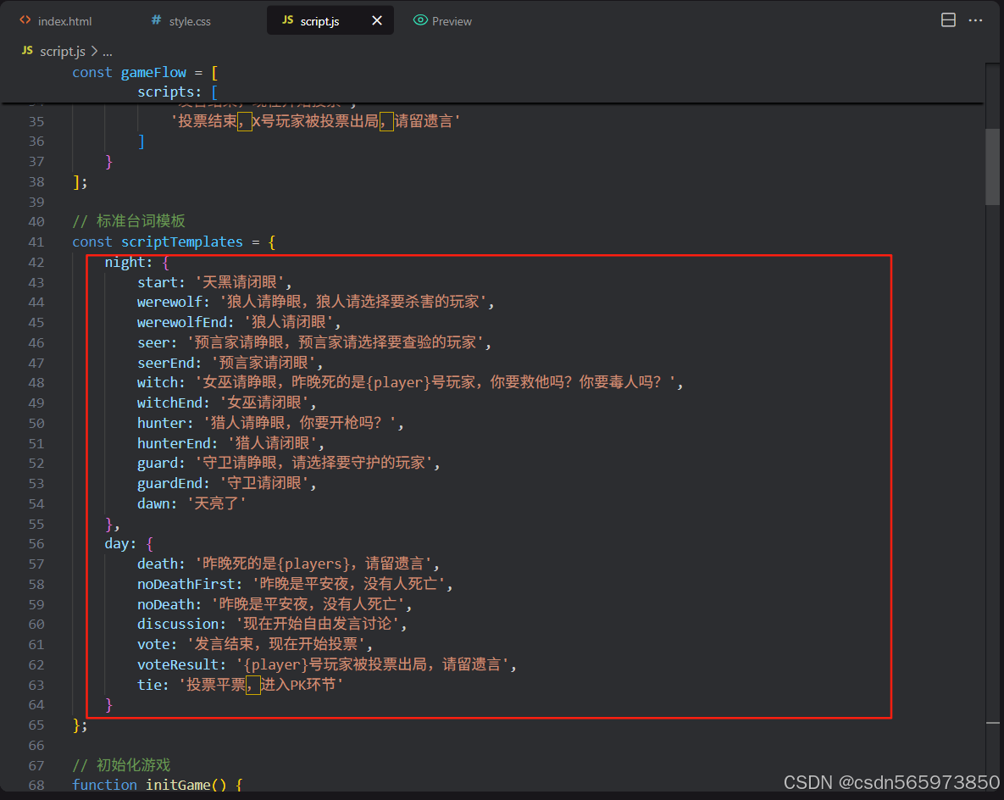The image size is (1004, 800).
Task: Click the 'dawn:' key on line 54
Action: 158,504
